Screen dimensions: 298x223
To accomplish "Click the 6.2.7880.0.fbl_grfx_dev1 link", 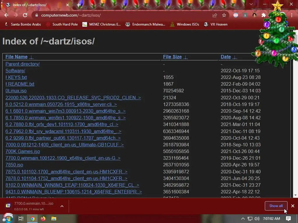I will coord(62,124).
